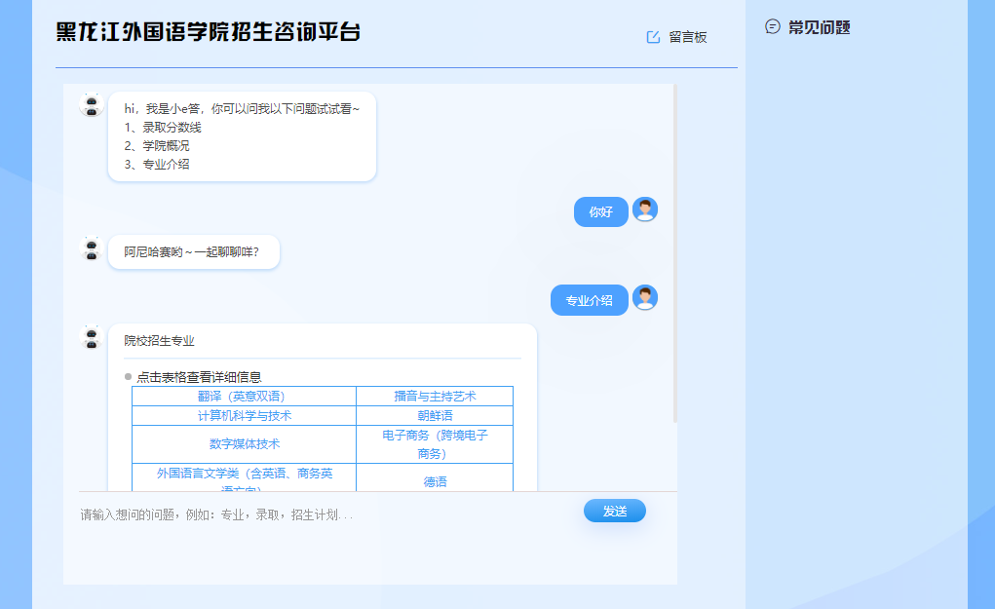Click the 黑龙江外国语学院招生咨询平台 title
This screenshot has width=995, height=609.
click(209, 32)
